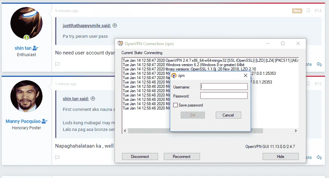Click the log's right scroll arrow
The height and width of the screenshot is (178, 329).
click(x=295, y=131)
